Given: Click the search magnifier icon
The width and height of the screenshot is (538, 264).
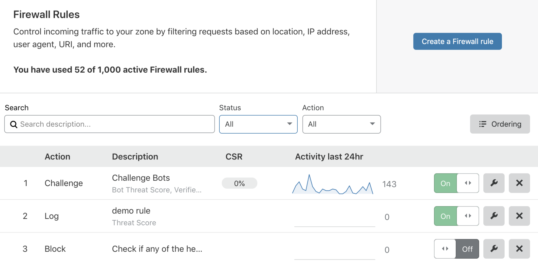Looking at the screenshot, I should (13, 124).
